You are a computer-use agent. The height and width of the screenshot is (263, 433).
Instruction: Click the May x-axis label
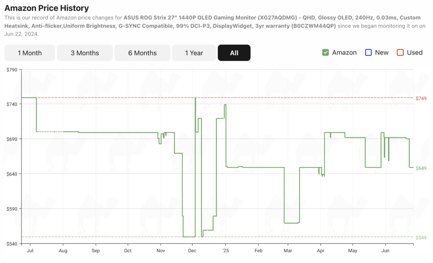click(353, 251)
